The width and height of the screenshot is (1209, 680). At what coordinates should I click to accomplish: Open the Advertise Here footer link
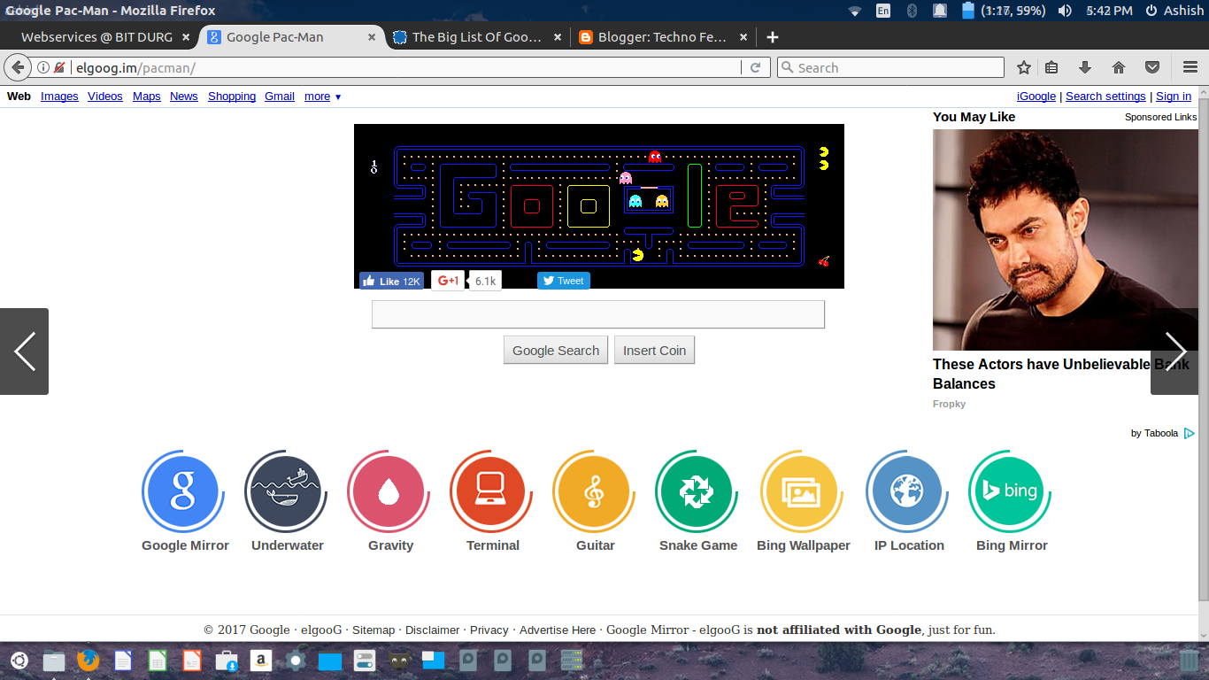coord(558,630)
